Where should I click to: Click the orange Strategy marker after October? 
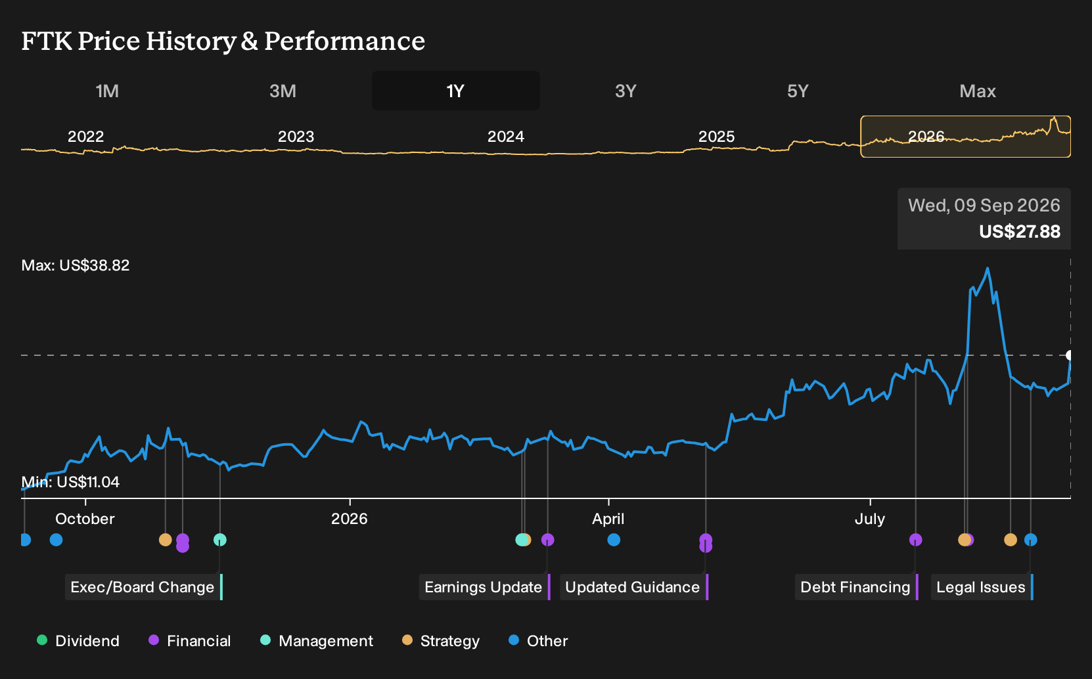click(166, 540)
